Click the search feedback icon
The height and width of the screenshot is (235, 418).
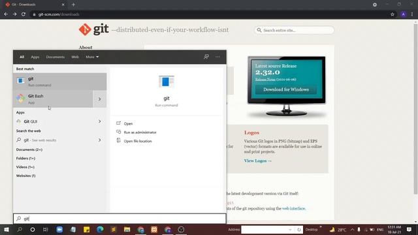click(x=206, y=57)
